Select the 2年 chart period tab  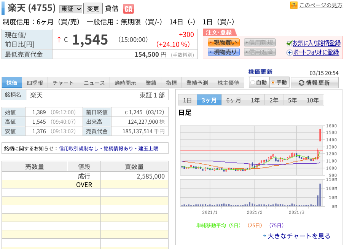(274, 100)
